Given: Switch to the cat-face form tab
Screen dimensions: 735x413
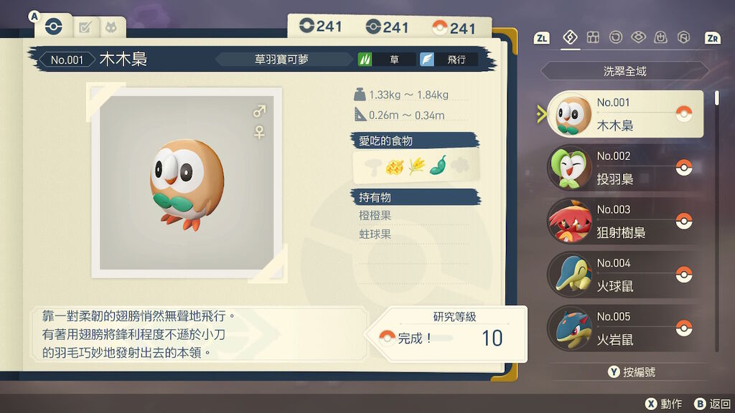Looking at the screenshot, I should [x=111, y=28].
